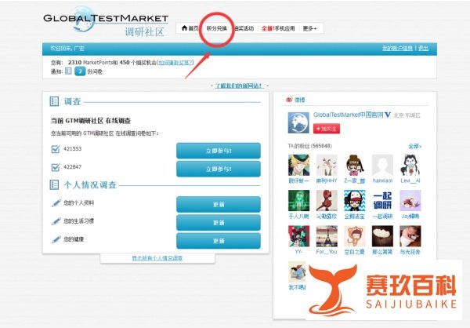Image resolution: width=470 pixels, height=328 pixels.
Task: Select the 您的个人资料 label
Action: [x=78, y=203]
